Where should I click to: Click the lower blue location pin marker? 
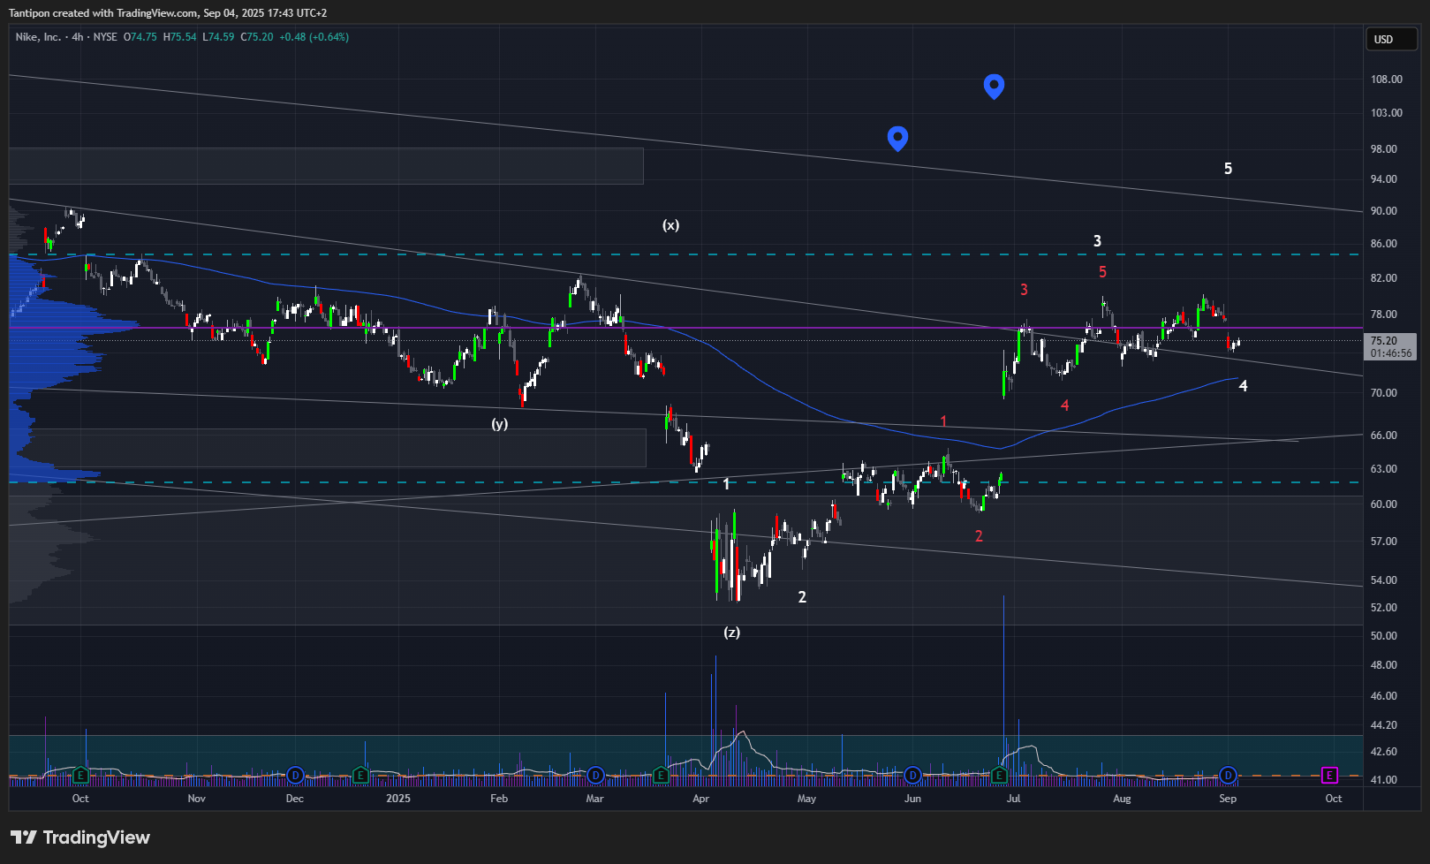click(x=897, y=138)
